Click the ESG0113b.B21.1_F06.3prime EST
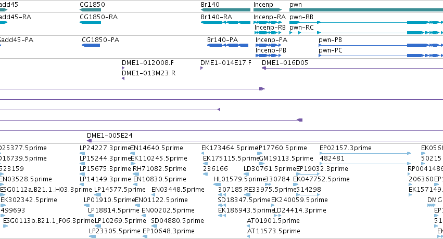The image size is (443, 239). [6, 227]
